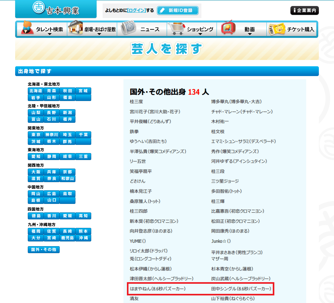This screenshot has height=303, width=334.
Task: Click the newspaper icon for ニュース
Action: [128, 28]
